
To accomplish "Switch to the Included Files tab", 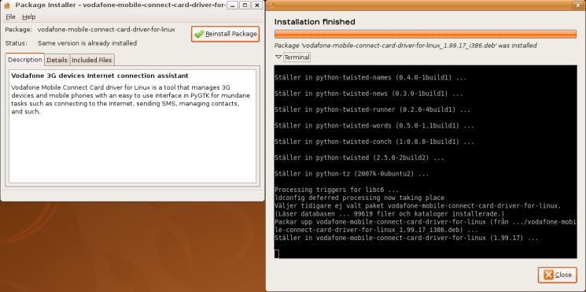I will point(92,60).
